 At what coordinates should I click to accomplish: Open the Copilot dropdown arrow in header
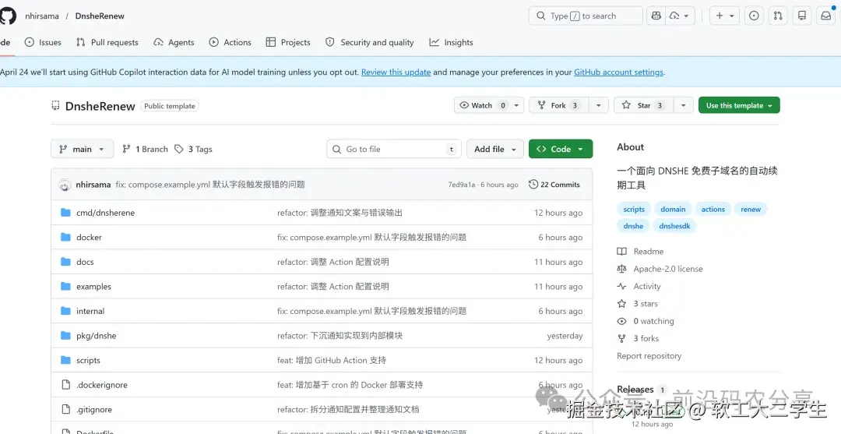(681, 16)
